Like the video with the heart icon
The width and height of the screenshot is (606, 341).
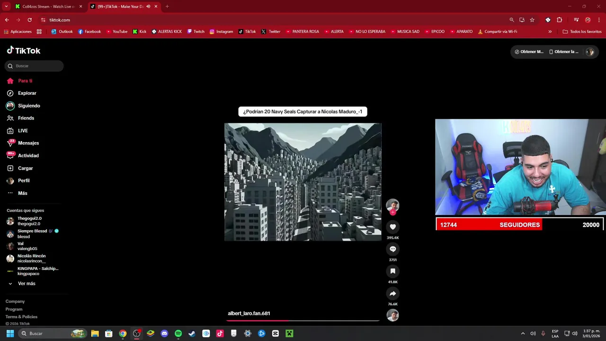392,227
